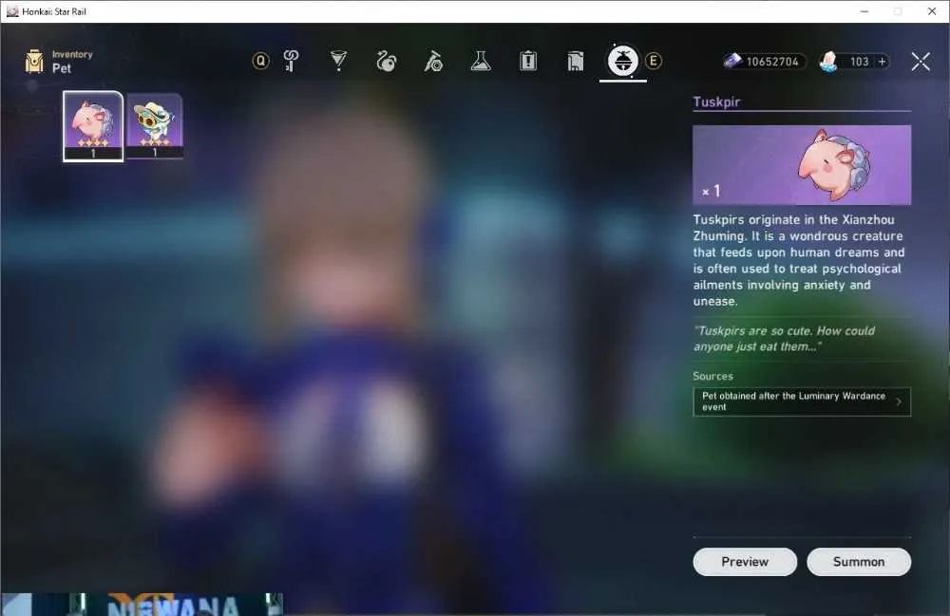Click the E next-tab key hint
Screen dimensions: 950x616
654,61
